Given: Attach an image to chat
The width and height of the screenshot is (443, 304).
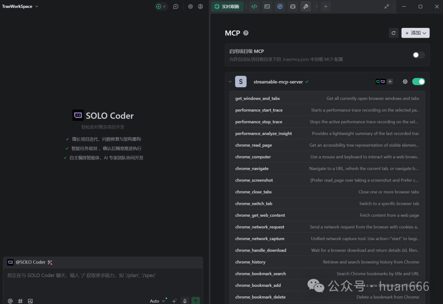Looking at the screenshot, I should pyautogui.click(x=30, y=301).
